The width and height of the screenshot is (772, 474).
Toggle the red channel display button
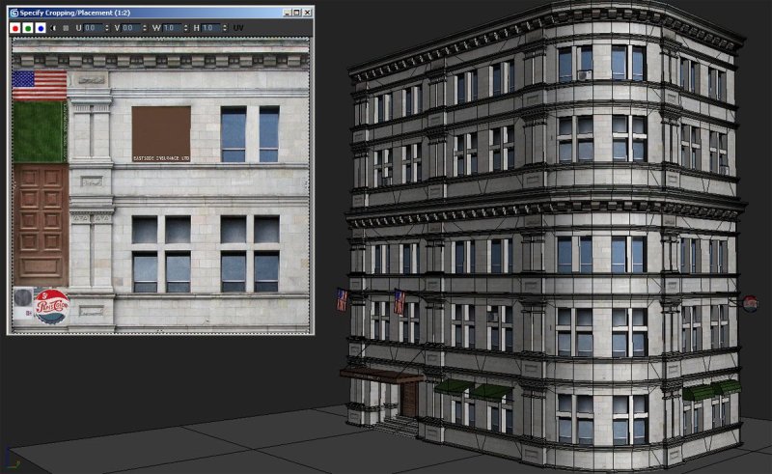coord(15,28)
